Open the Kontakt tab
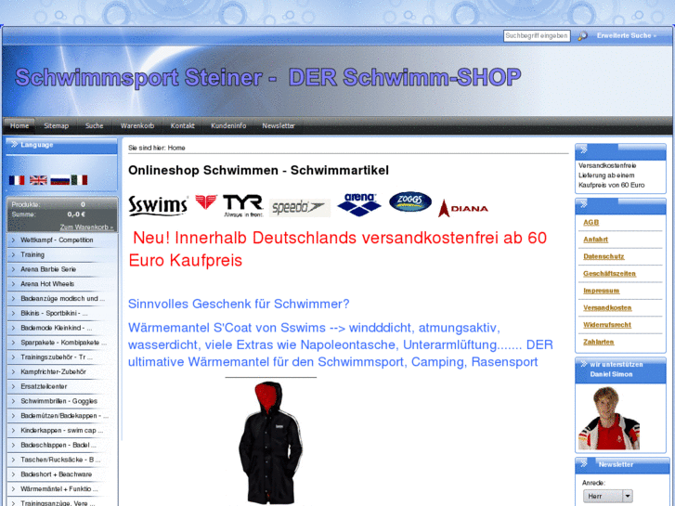The image size is (675, 506). coord(183,125)
